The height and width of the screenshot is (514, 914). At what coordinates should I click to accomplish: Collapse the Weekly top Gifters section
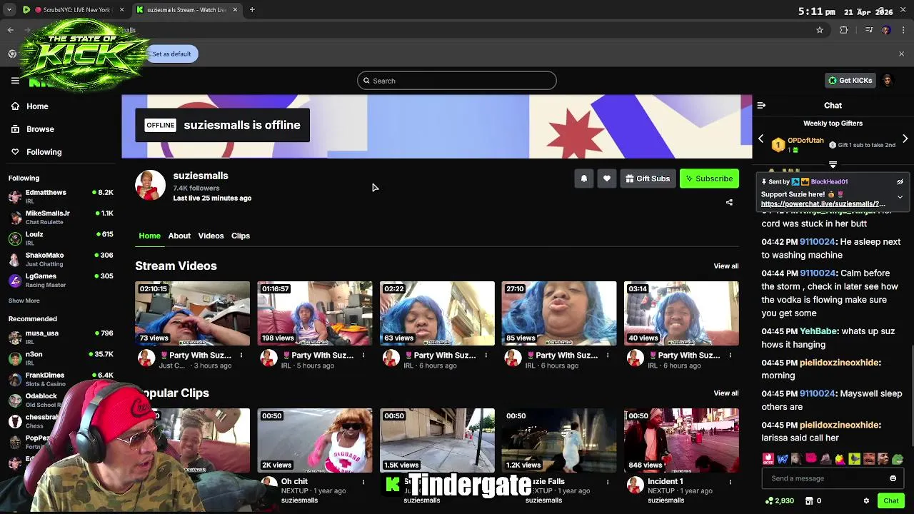[833, 165]
